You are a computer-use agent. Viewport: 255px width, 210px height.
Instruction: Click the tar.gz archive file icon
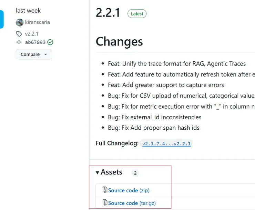[x=105, y=203]
